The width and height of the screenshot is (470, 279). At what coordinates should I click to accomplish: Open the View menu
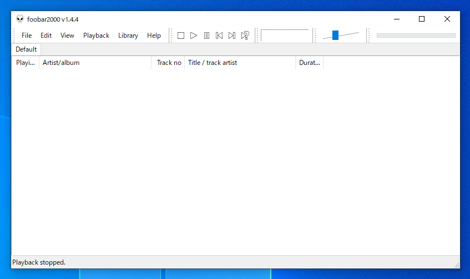click(x=67, y=35)
